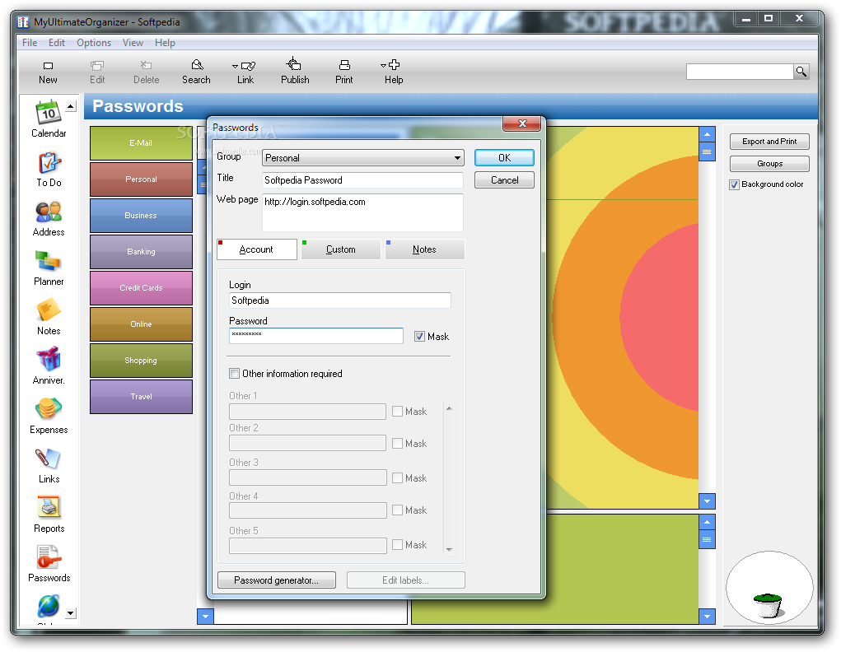Confirm dialog with OK button
841x652 pixels.
coord(504,157)
